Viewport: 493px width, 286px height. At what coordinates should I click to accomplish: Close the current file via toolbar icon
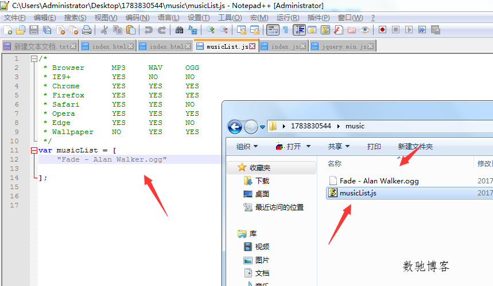[x=60, y=30]
